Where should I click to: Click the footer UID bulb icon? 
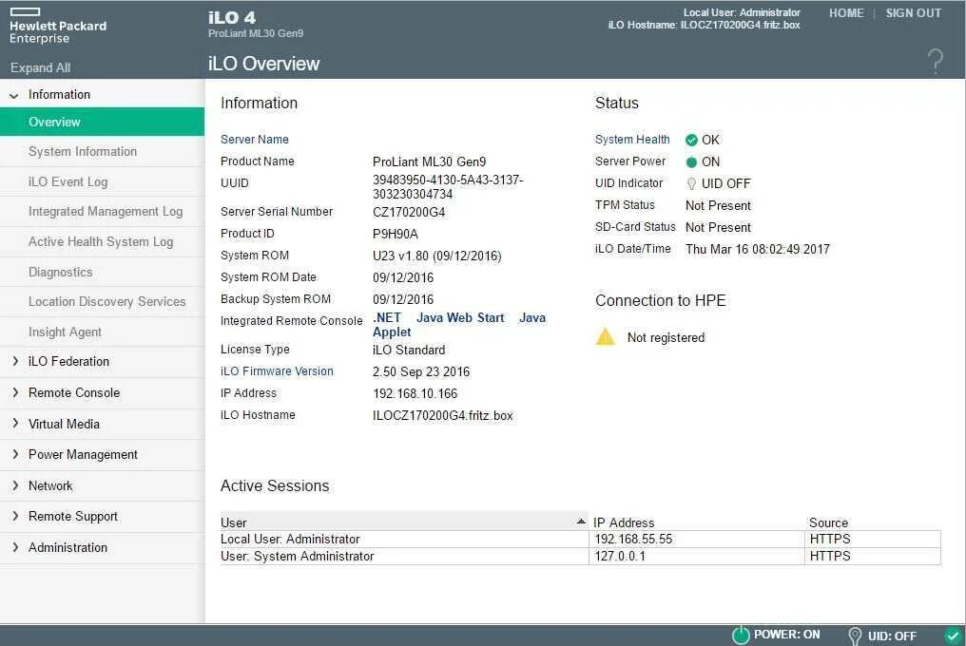(x=855, y=636)
